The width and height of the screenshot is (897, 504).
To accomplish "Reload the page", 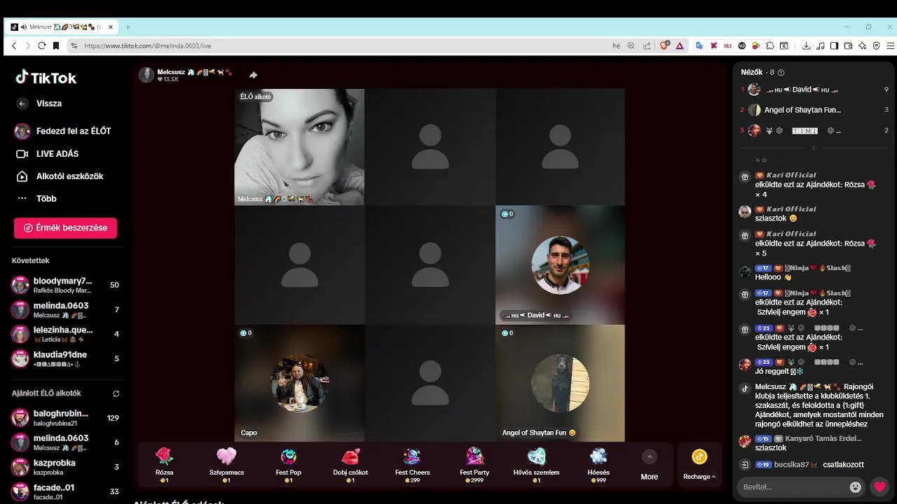I will click(x=42, y=45).
